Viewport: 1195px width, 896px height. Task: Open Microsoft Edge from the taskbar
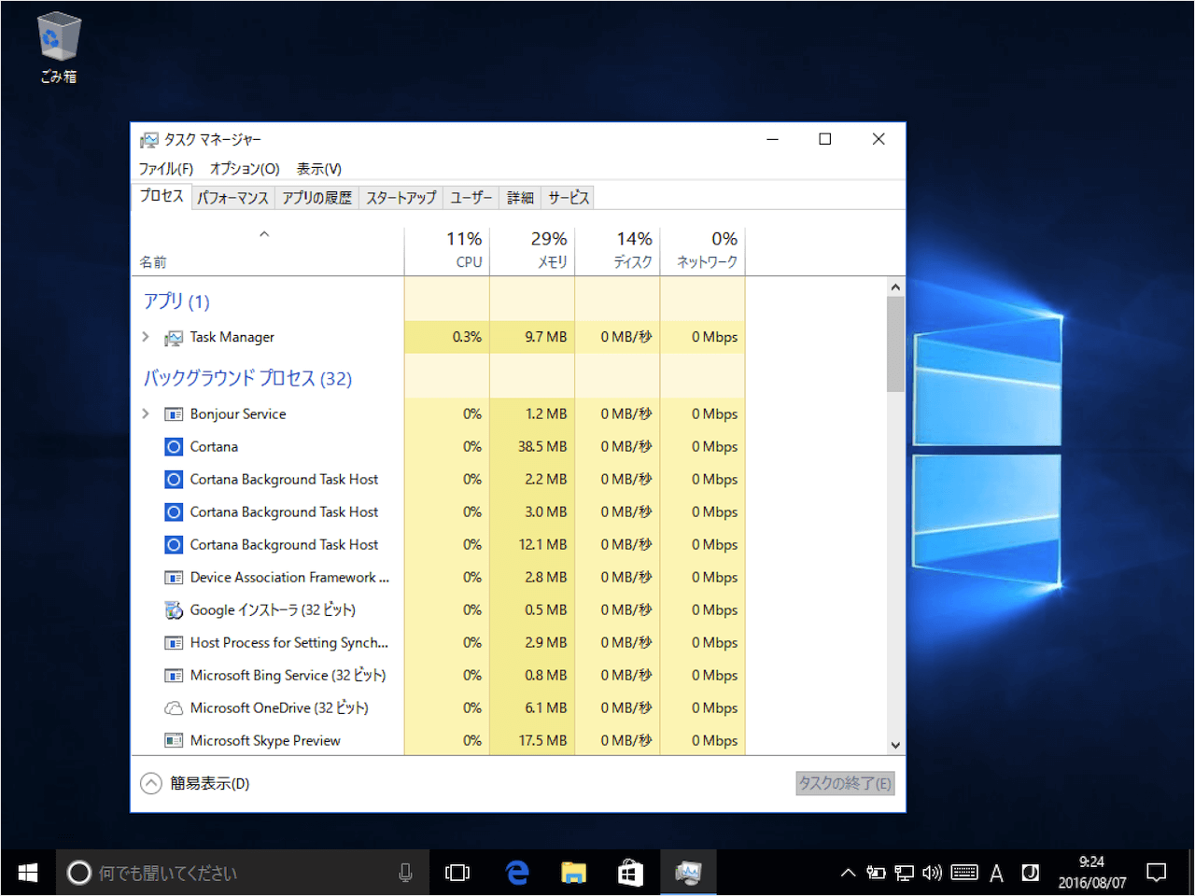click(516, 872)
